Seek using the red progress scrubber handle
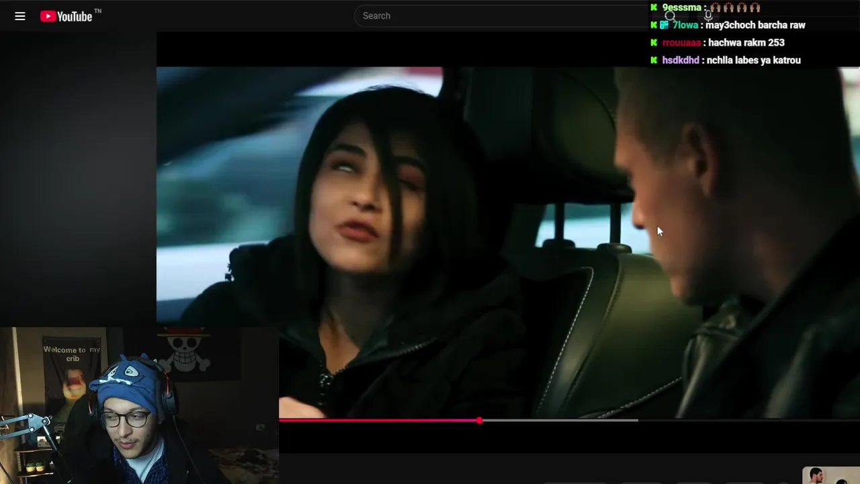860x484 pixels. point(479,421)
